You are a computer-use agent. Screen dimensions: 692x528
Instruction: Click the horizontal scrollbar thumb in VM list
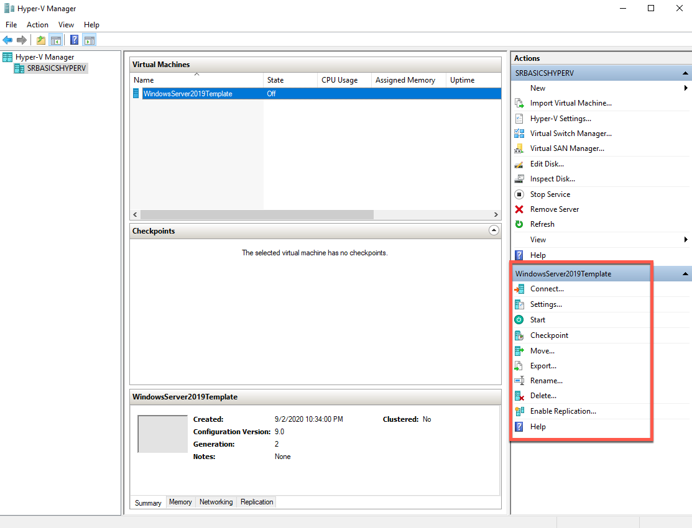click(257, 215)
